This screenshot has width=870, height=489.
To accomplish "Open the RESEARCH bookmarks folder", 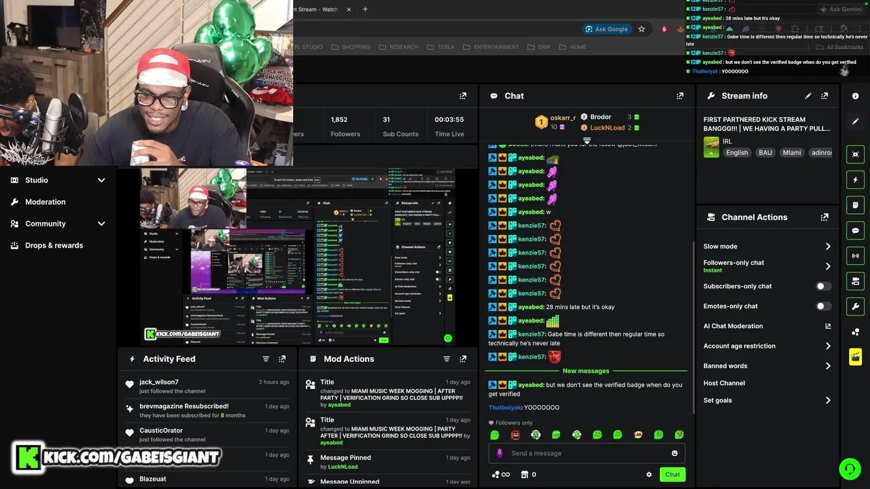I will [x=398, y=47].
